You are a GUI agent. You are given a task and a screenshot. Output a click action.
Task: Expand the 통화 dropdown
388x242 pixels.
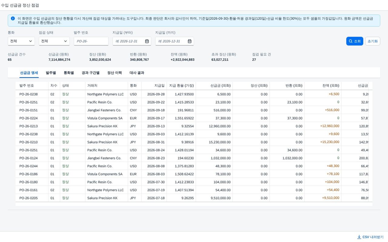pos(21,41)
